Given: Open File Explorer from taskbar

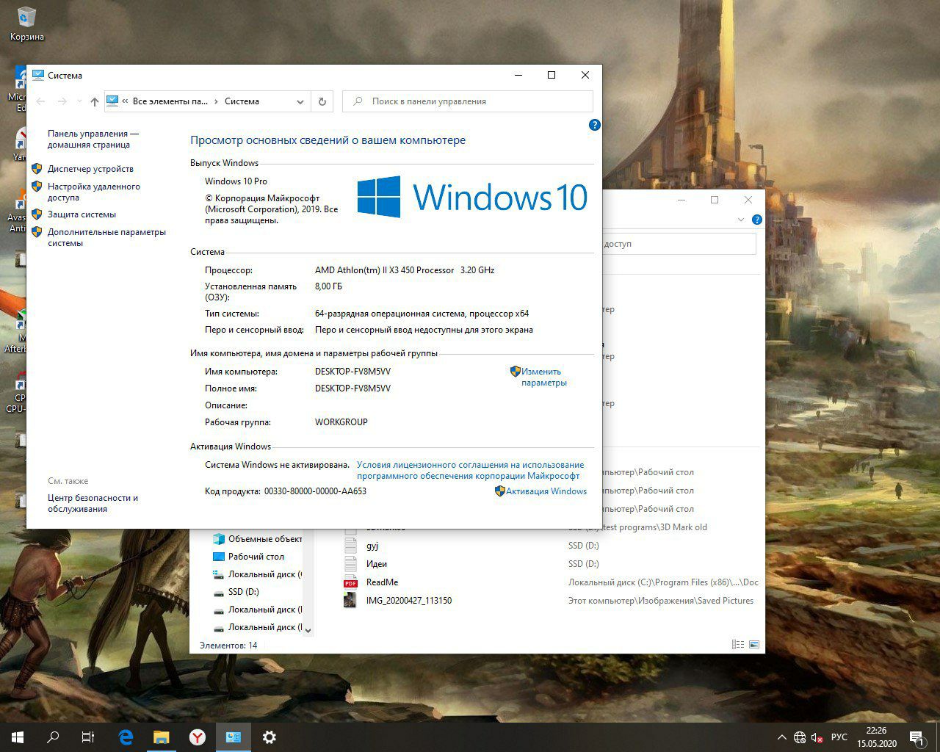Looking at the screenshot, I should tap(162, 737).
